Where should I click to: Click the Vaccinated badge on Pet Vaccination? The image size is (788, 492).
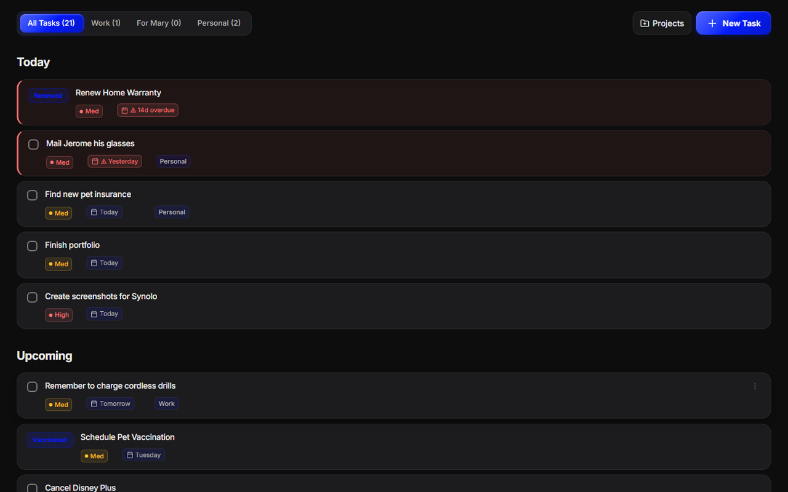[50, 440]
